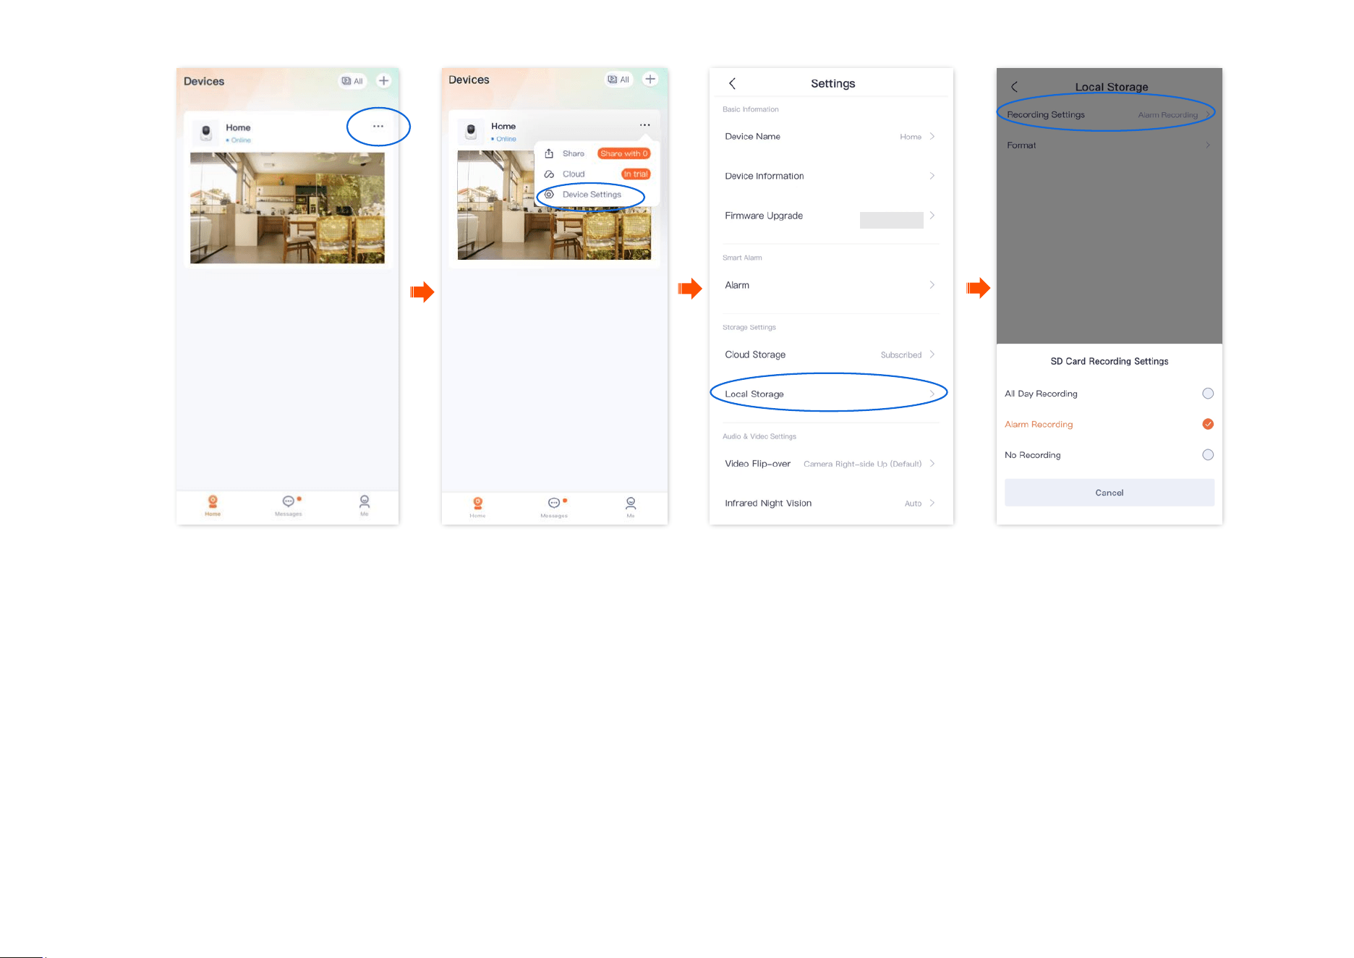The image size is (1354, 958).
Task: Expand the Local Storage row chevron
Action: [x=932, y=394]
